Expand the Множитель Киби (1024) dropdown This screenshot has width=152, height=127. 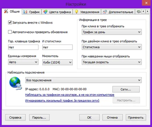(57, 62)
